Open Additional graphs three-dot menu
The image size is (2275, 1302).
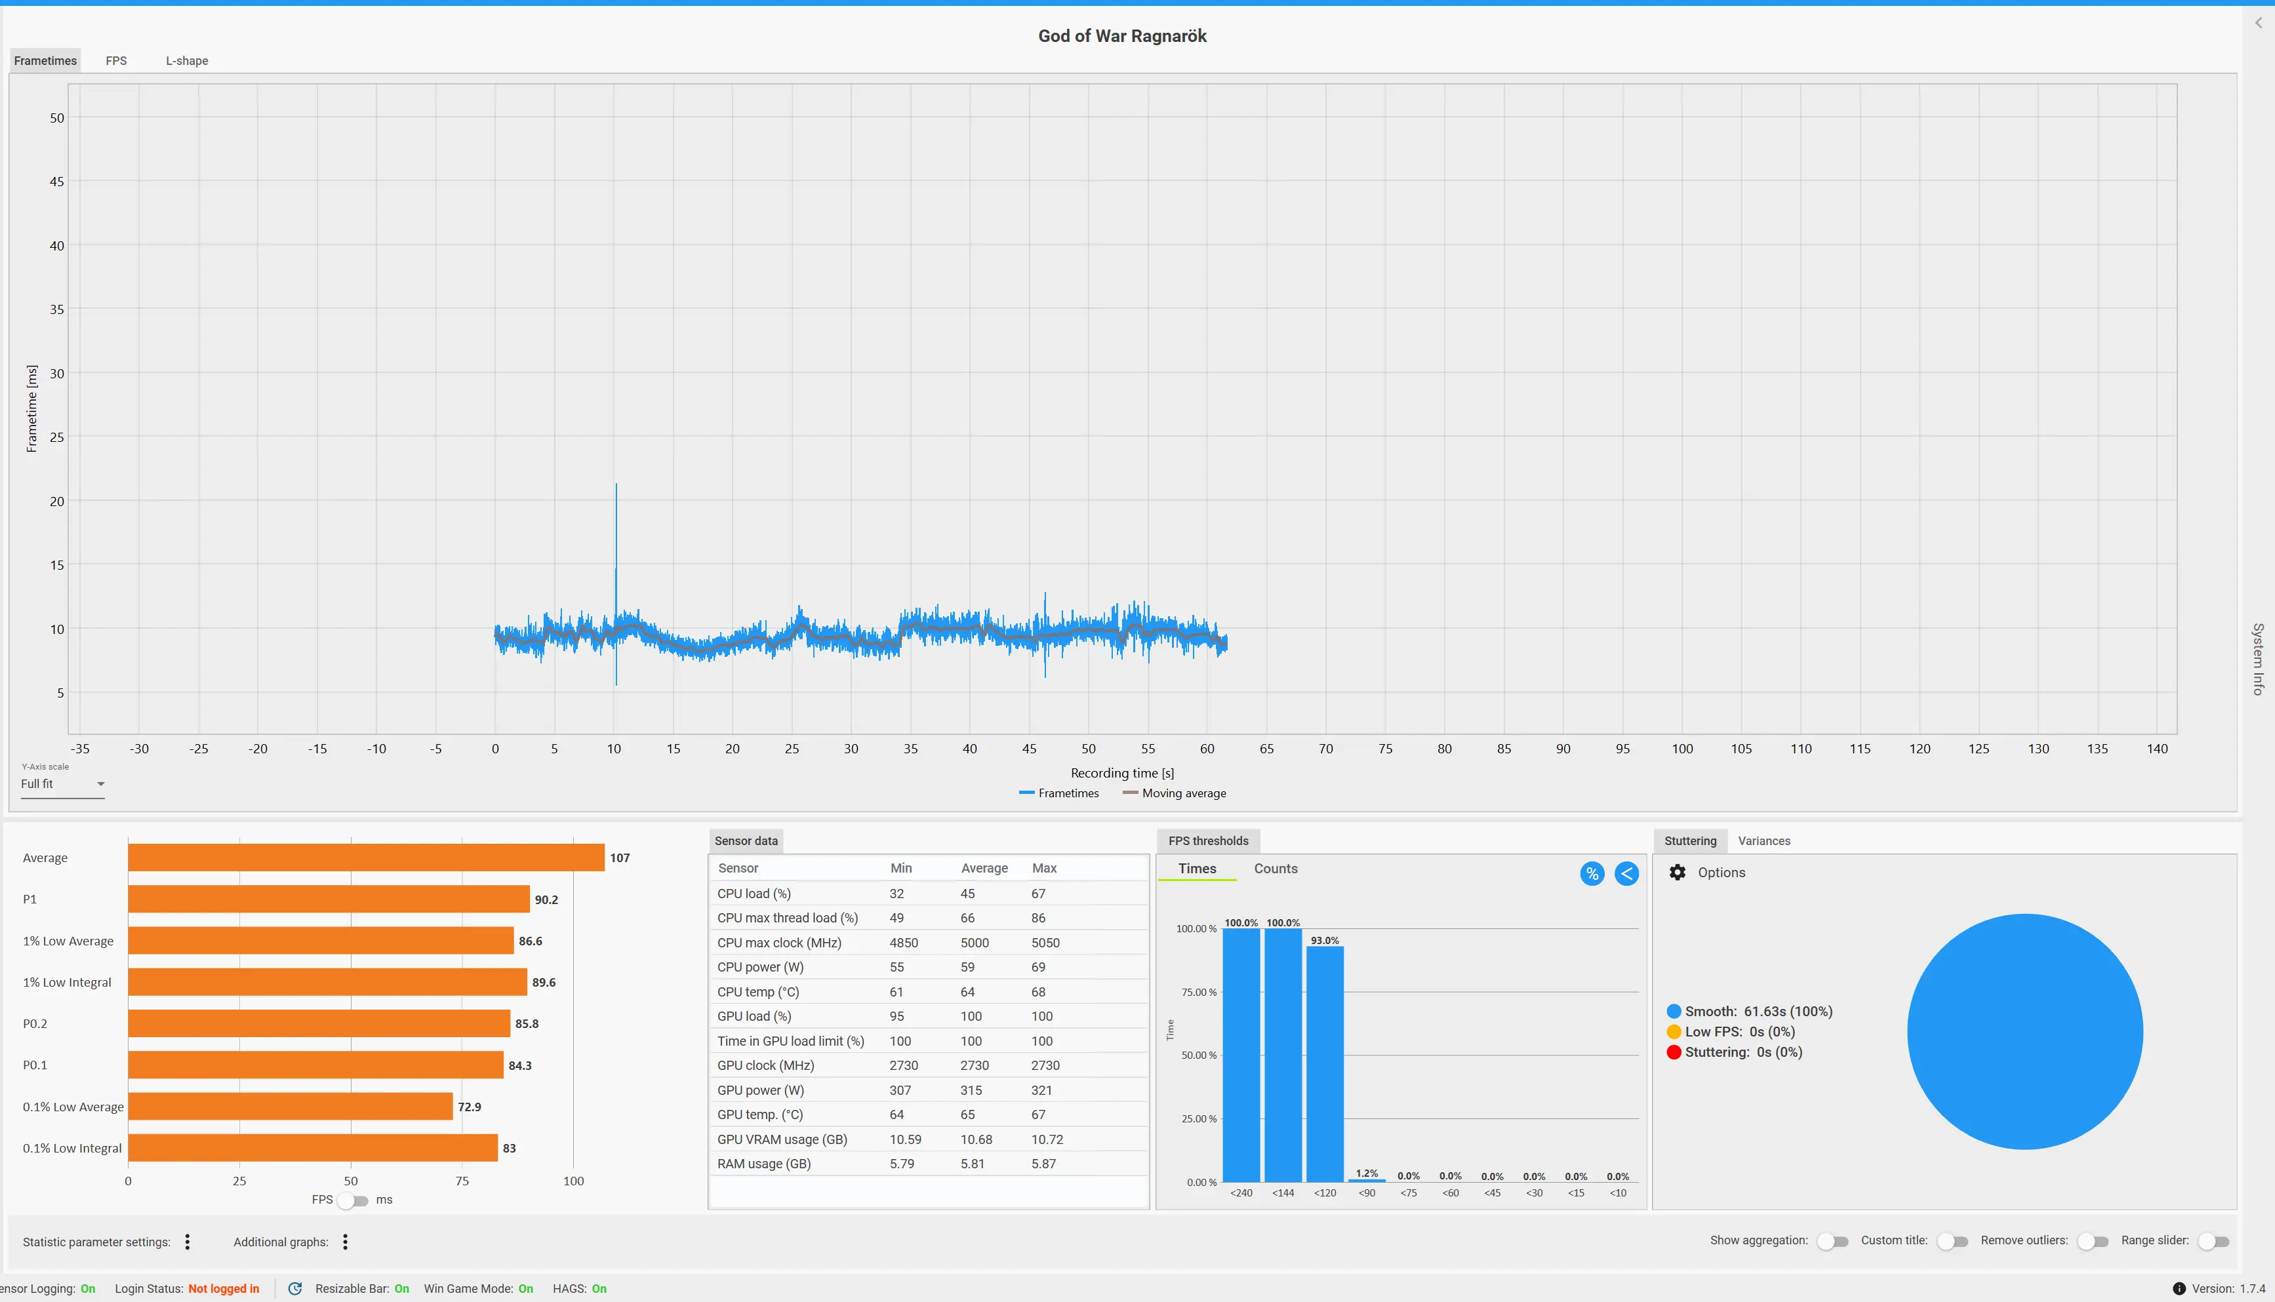tap(345, 1241)
